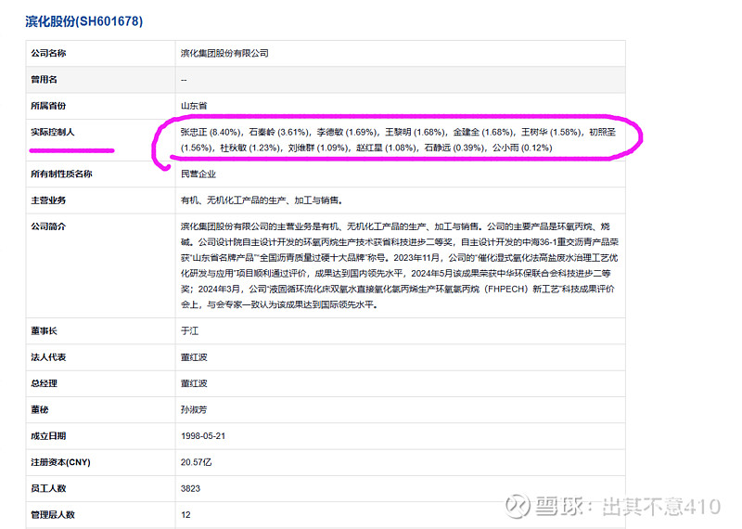Click secretary name 孙淑芳
Image resolution: width=742 pixels, height=529 pixels.
point(194,409)
